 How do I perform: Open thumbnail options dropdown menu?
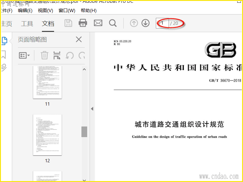pos(24,55)
